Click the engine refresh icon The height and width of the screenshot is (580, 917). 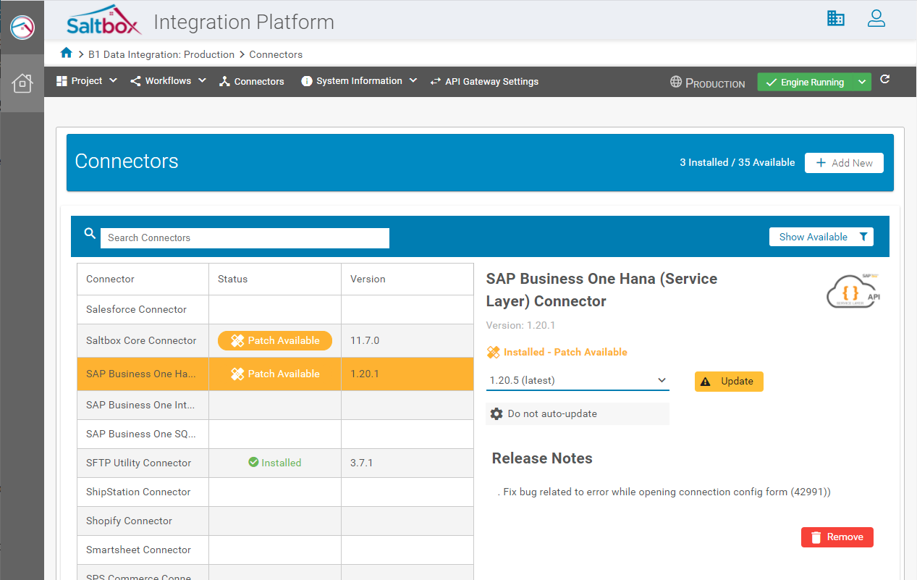[x=885, y=80]
